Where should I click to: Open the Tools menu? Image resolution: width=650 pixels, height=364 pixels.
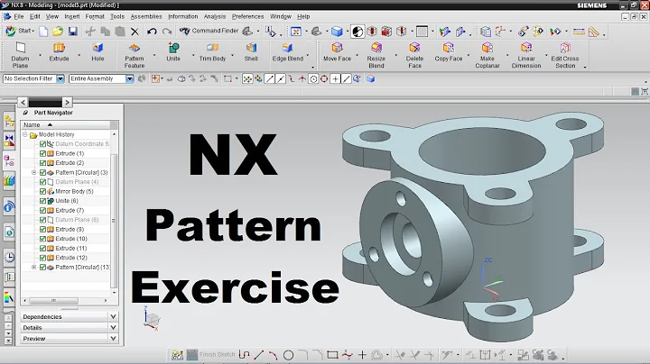[x=116, y=16]
